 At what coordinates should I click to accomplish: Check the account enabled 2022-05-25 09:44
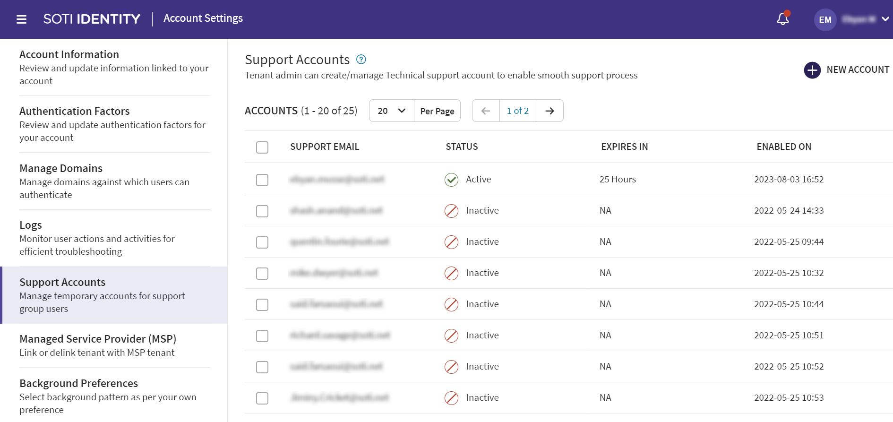pyautogui.click(x=262, y=242)
